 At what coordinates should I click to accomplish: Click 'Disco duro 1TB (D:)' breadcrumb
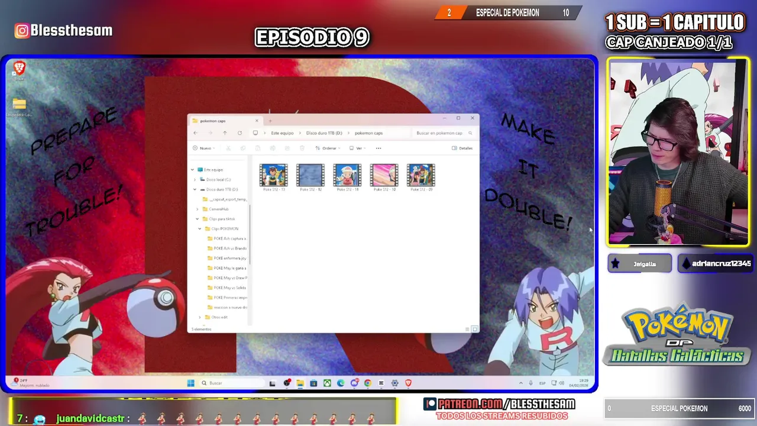tap(324, 133)
